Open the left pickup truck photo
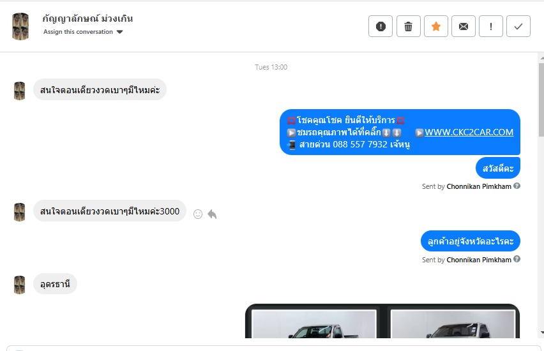 pos(314,324)
